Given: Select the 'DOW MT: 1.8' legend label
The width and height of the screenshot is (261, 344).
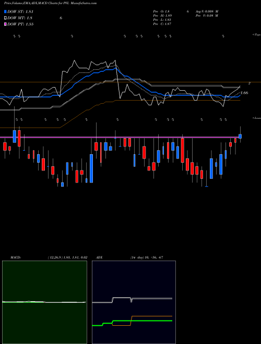Looking at the screenshot, I should 20,18.
